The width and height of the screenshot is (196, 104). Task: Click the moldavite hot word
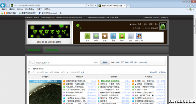(143, 62)
